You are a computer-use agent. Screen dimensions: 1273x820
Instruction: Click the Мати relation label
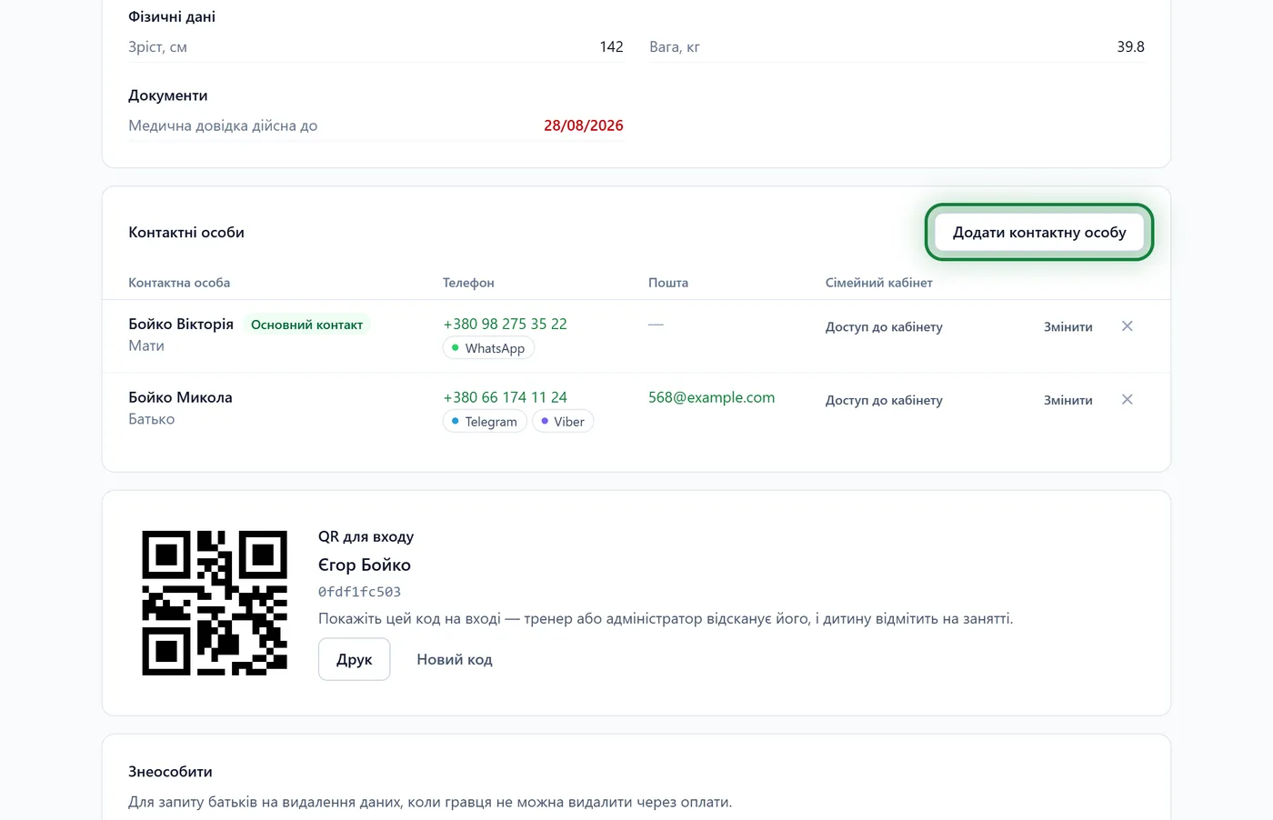pos(146,345)
